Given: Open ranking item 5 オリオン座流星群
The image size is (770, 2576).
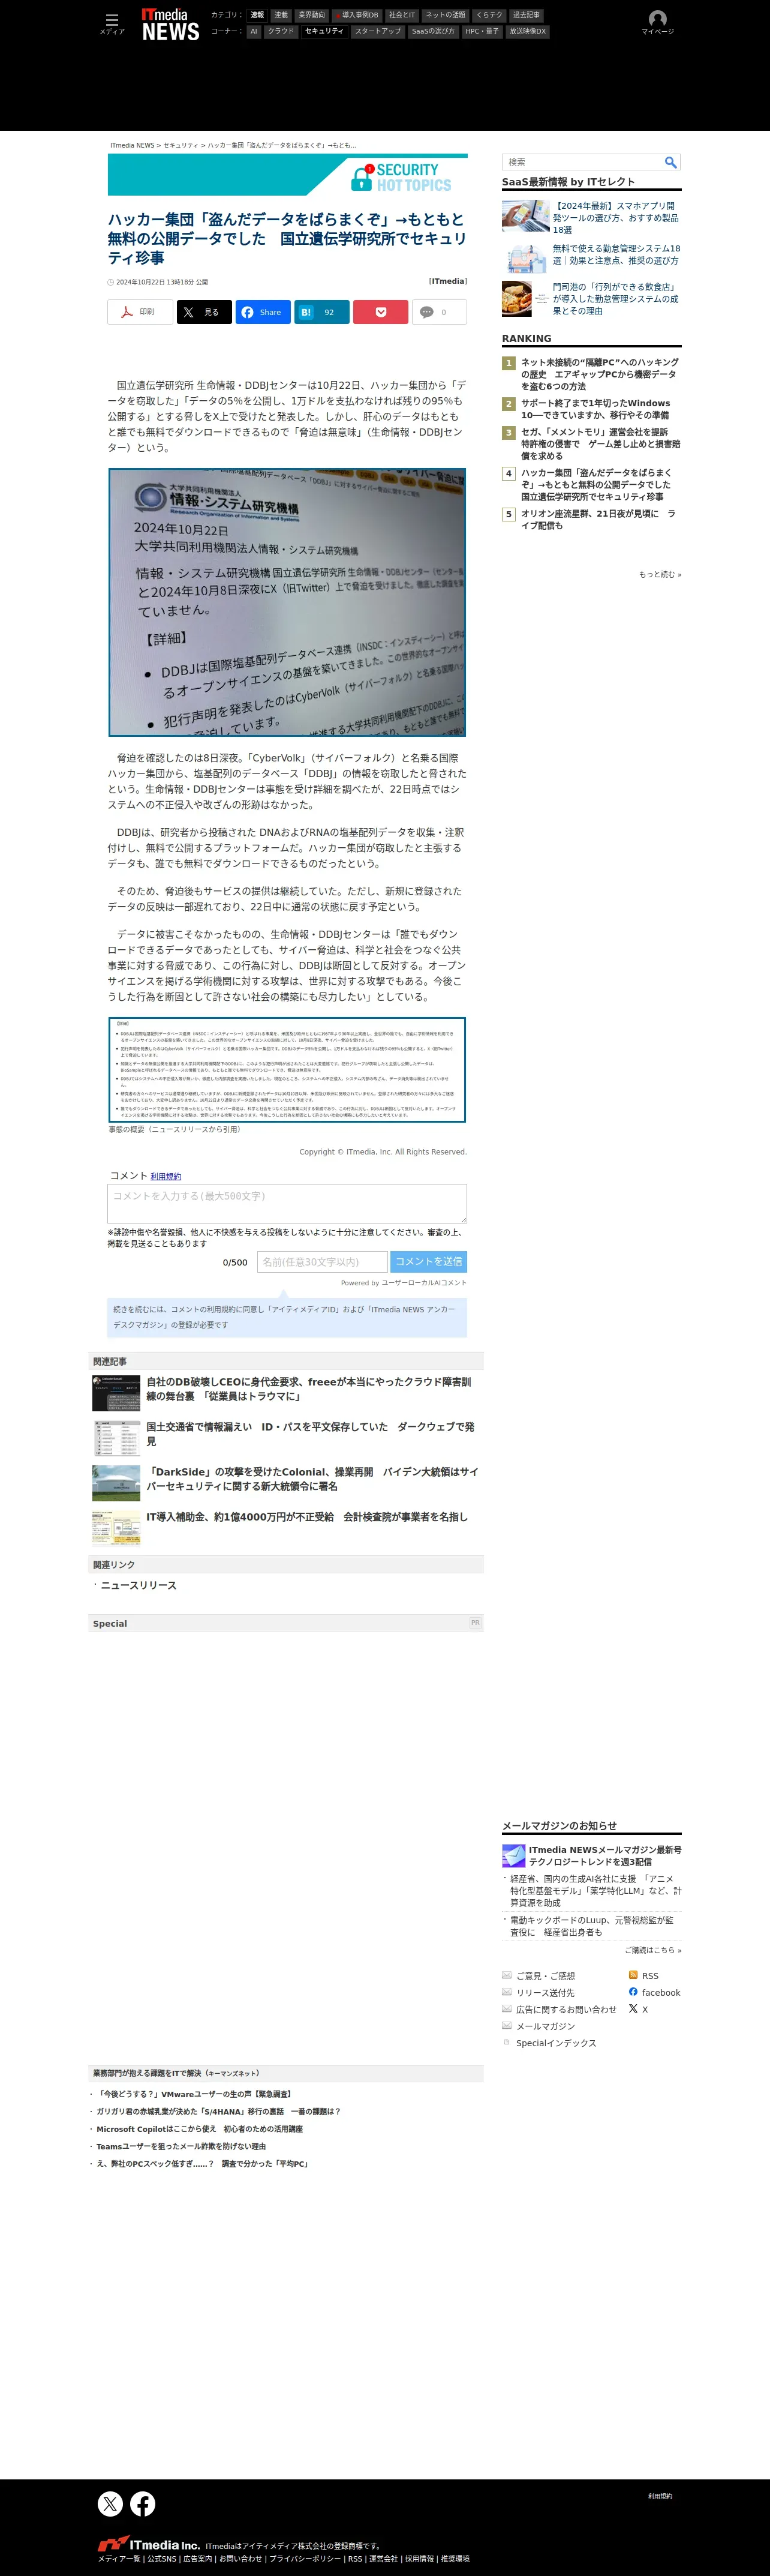Looking at the screenshot, I should [598, 519].
